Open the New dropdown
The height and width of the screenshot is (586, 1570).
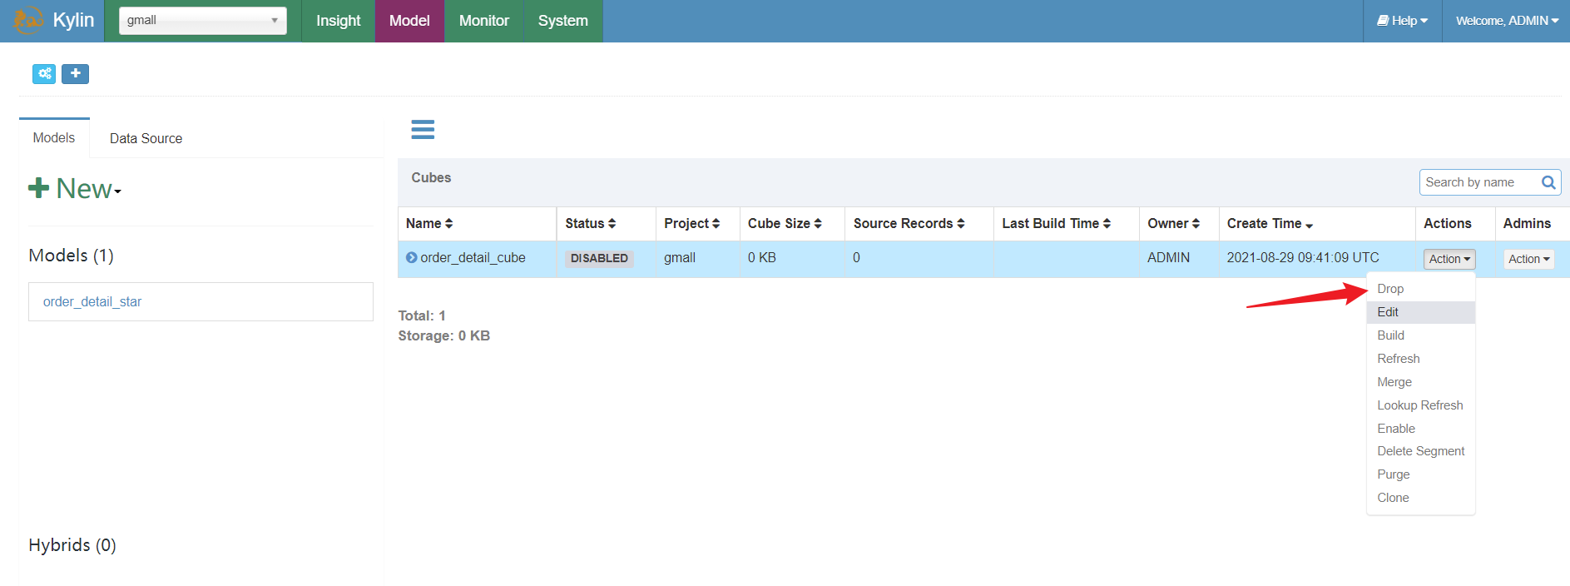point(75,189)
